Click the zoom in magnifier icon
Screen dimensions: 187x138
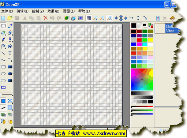coord(95,18)
